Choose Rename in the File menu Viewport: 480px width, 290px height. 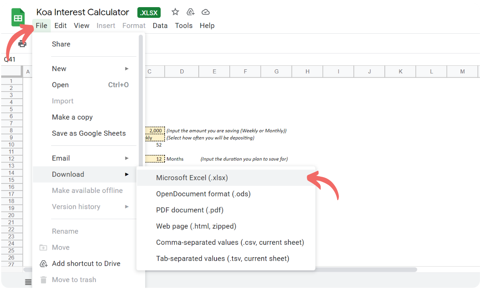tap(86, 231)
